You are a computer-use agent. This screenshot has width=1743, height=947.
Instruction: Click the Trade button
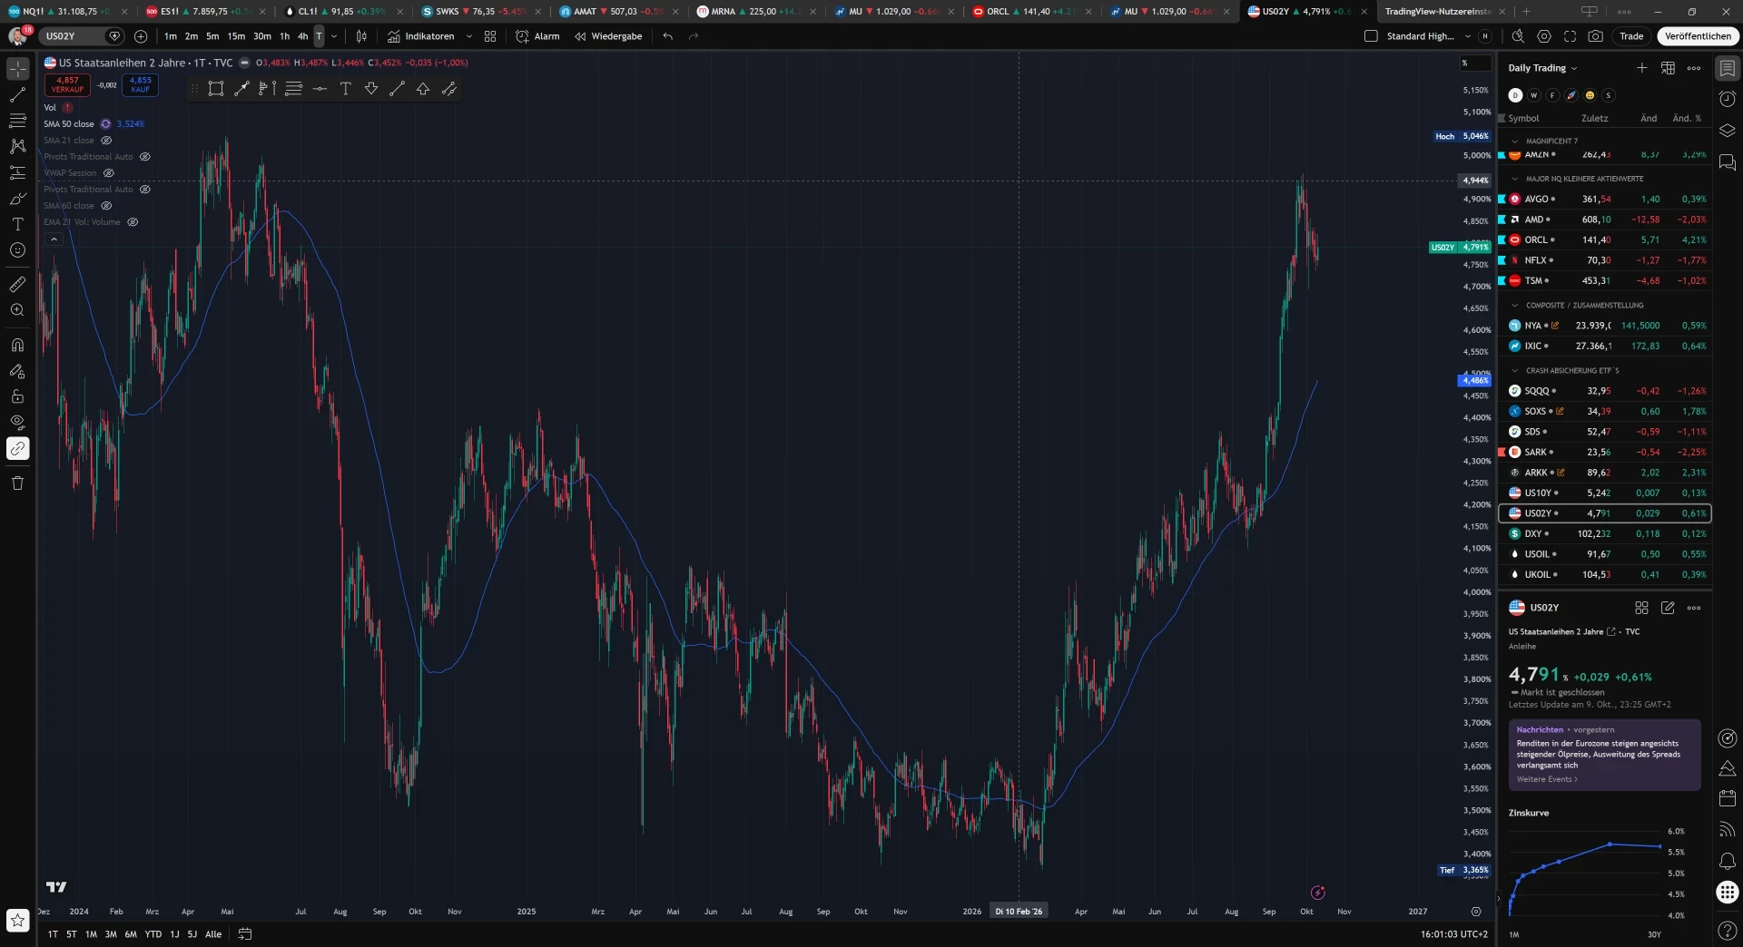(1631, 36)
